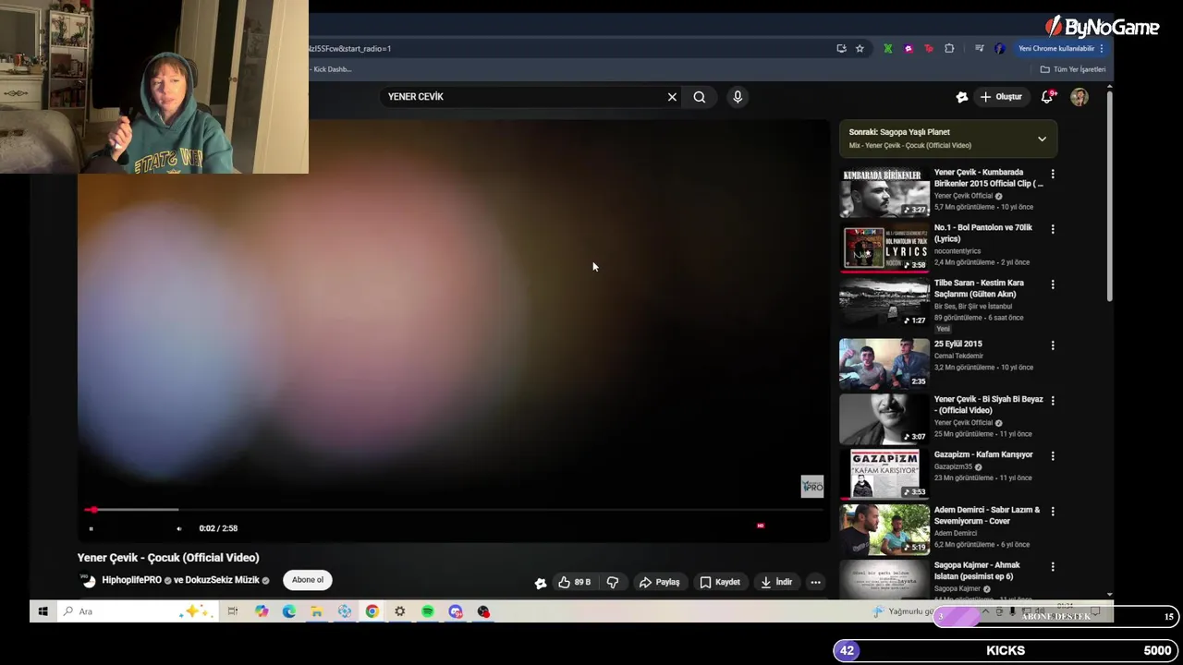Open Tilbe Saran Kestim Kara Saçlarımı title
Screen dimensions: 1183x665
(979, 288)
